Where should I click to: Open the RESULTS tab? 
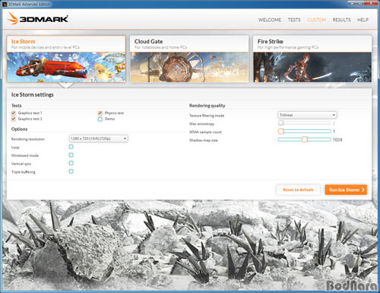point(341,20)
